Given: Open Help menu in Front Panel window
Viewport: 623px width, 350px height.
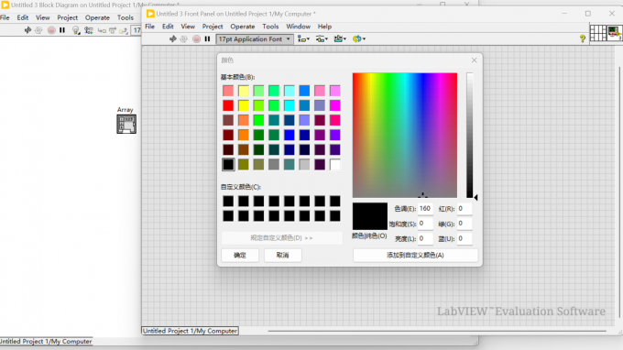Looking at the screenshot, I should click(x=324, y=27).
